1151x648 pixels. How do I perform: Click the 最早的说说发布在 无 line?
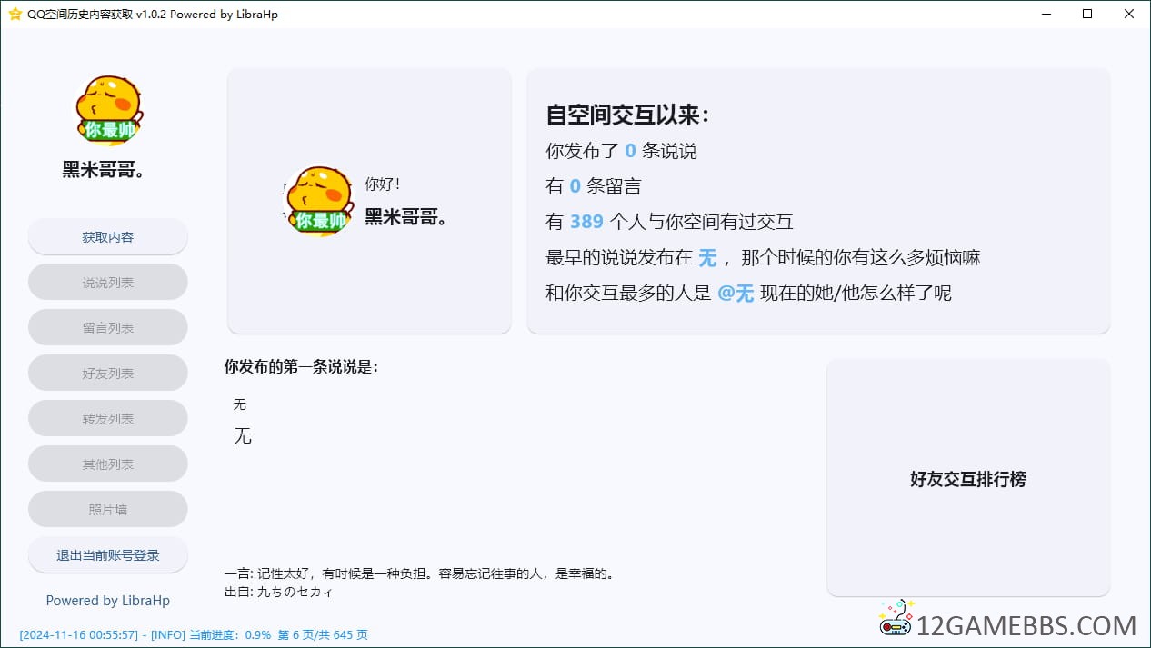[763, 258]
